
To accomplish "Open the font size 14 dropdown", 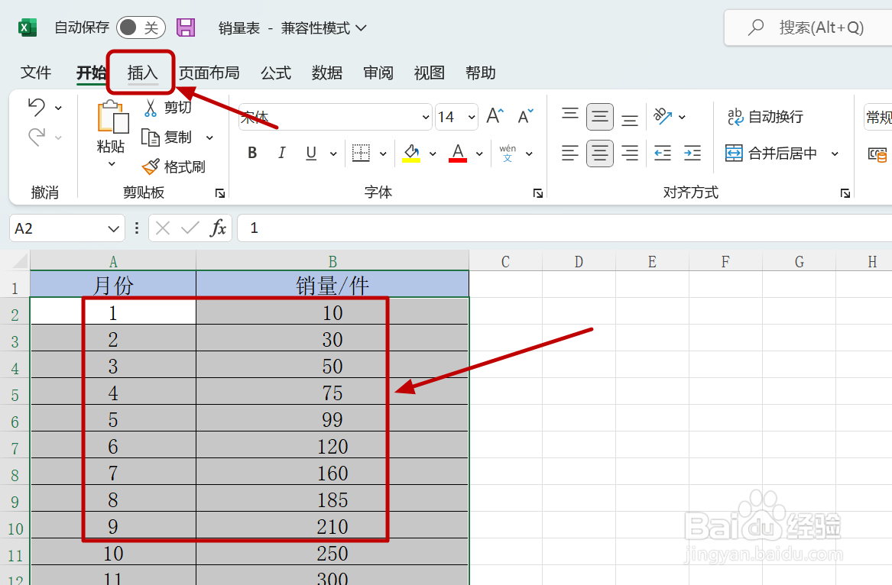I will point(472,117).
